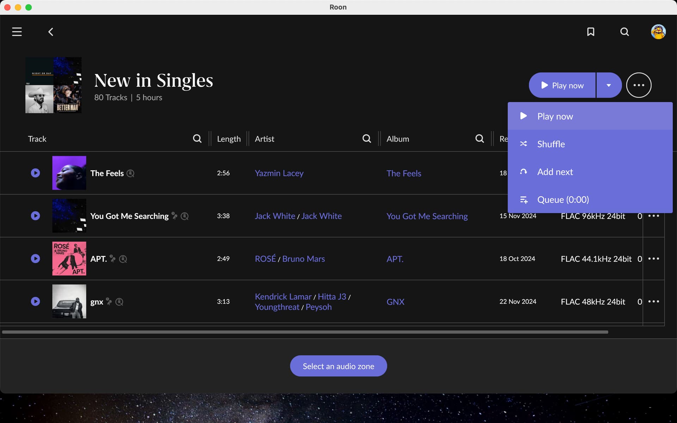Click lyrics icon next to You Got Me Searching
The height and width of the screenshot is (423, 677).
(x=185, y=216)
